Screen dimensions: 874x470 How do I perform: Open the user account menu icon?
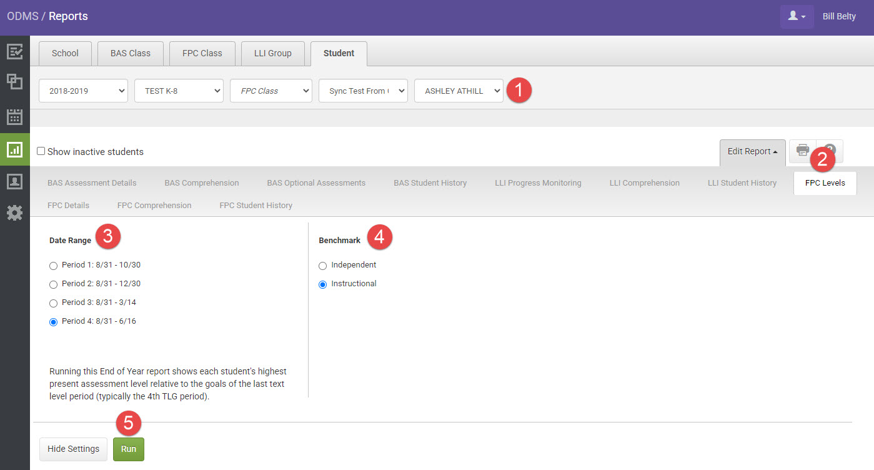click(797, 16)
